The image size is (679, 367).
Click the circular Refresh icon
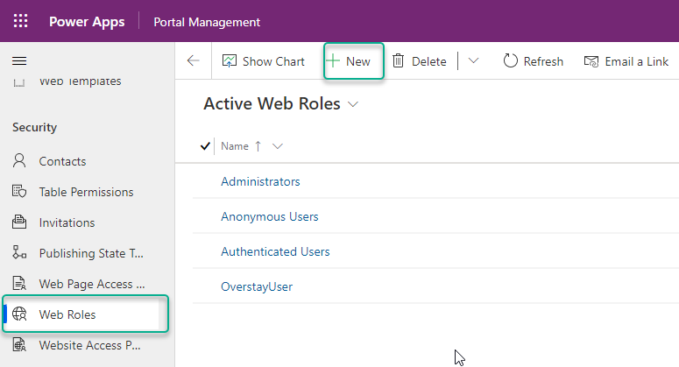coord(510,61)
